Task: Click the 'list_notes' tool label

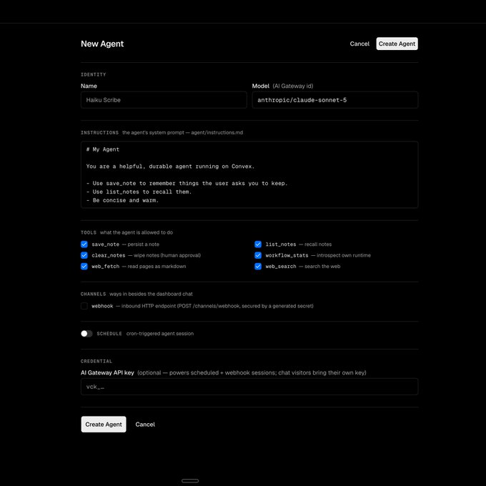Action: pyautogui.click(x=281, y=244)
